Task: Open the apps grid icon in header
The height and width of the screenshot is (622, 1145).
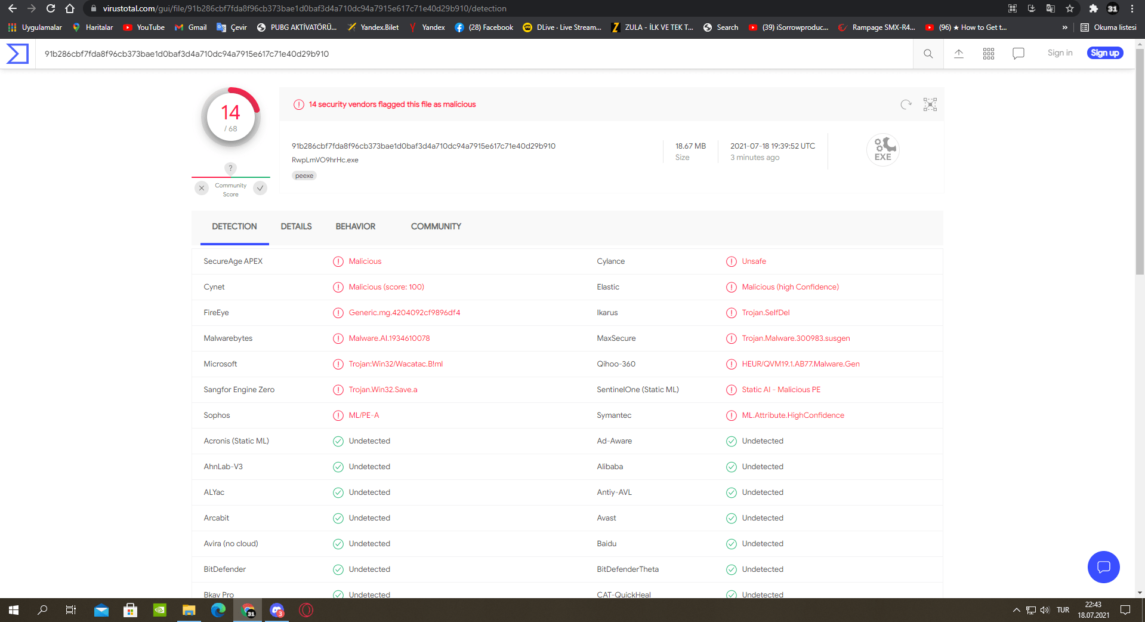Action: click(x=989, y=54)
